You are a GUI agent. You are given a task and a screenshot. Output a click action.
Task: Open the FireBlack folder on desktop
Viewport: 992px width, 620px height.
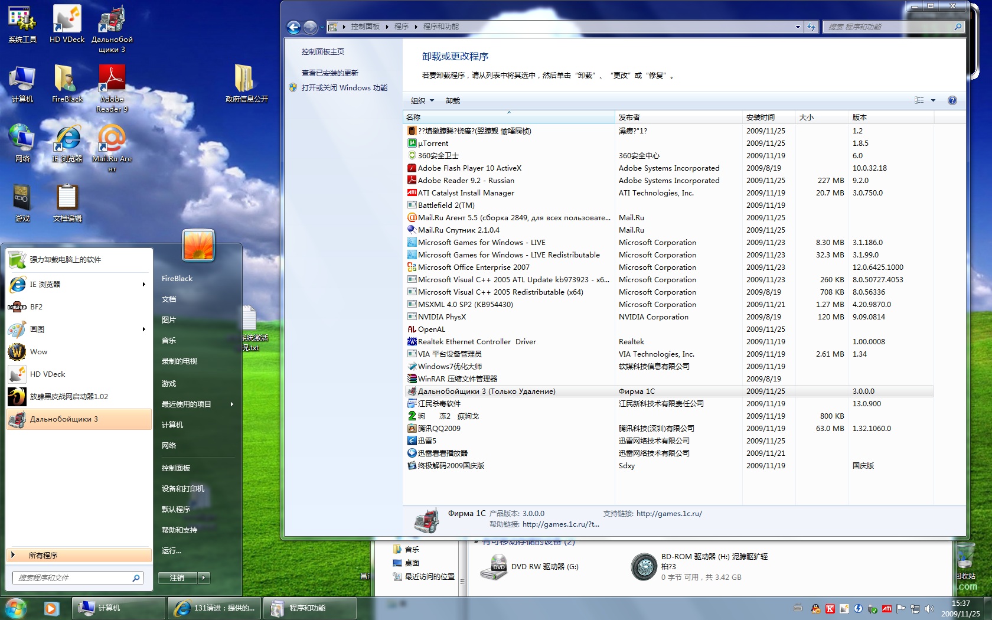click(67, 83)
